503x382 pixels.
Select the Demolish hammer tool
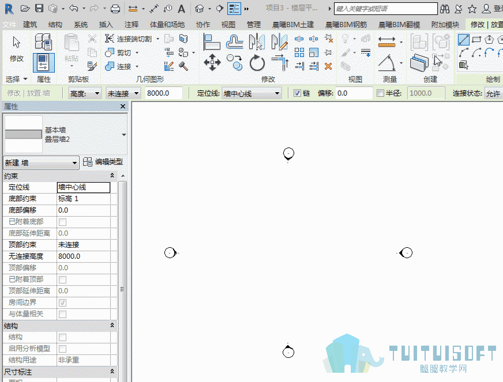pyautogui.click(x=183, y=66)
